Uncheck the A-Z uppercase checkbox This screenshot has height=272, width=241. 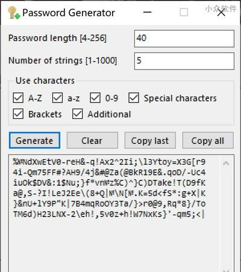click(x=18, y=98)
